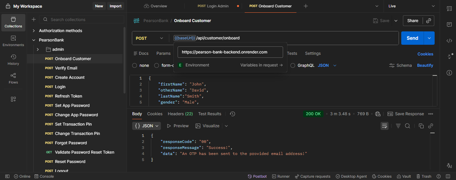Image resolution: width=456 pixels, height=180 pixels.
Task: Click the plus icon to create a collection
Action: (x=34, y=20)
